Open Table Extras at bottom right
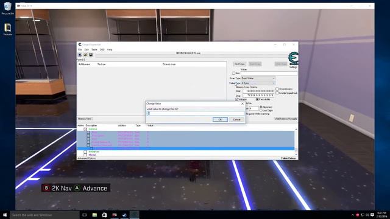 coord(288,158)
